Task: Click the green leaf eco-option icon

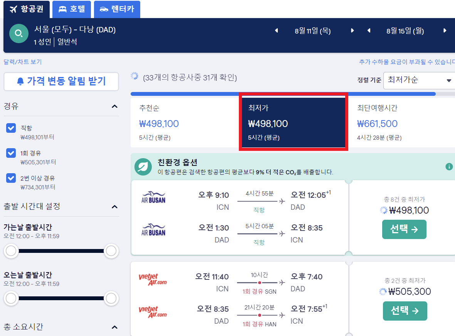Action: 143,168
